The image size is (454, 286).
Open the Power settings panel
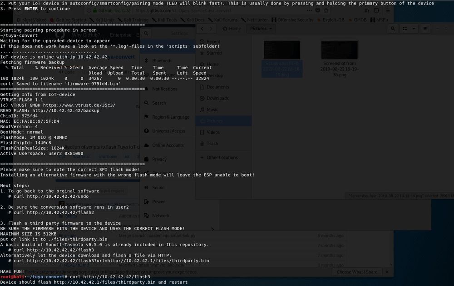pyautogui.click(x=157, y=201)
